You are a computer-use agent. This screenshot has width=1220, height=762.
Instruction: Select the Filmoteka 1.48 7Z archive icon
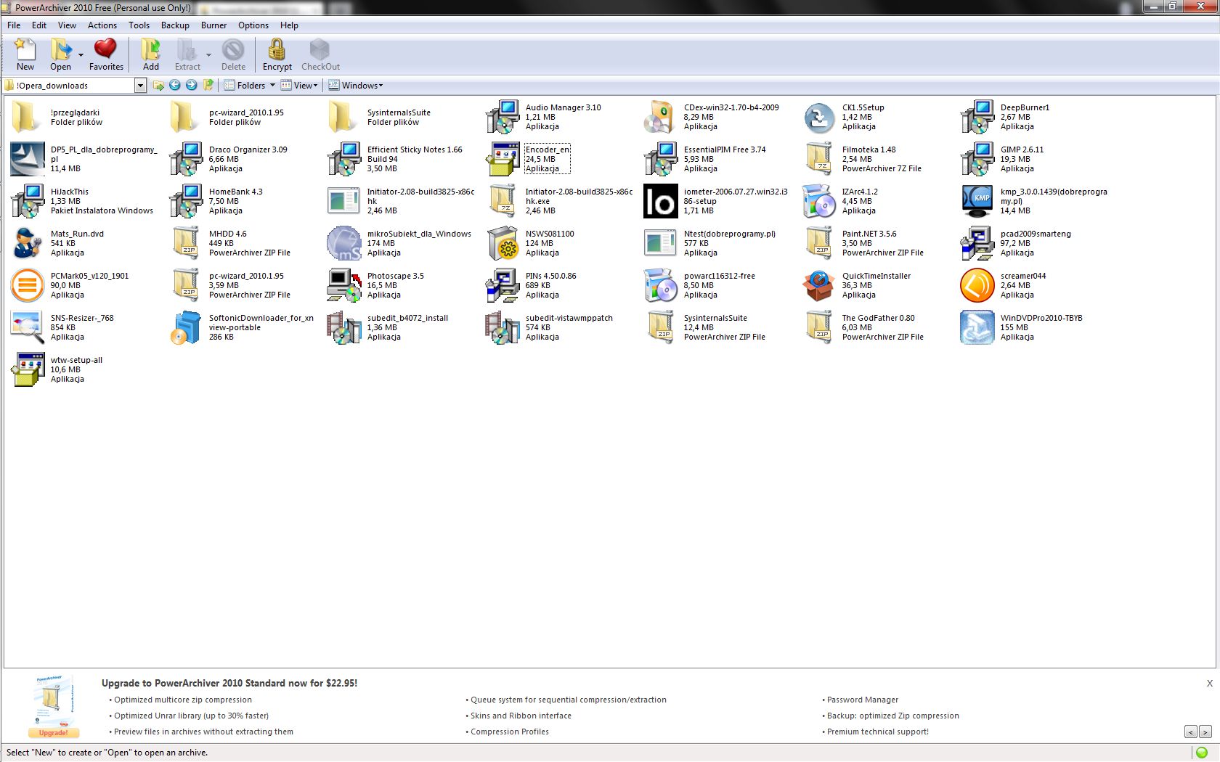818,159
